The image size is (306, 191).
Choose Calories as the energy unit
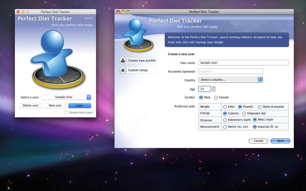tap(225, 113)
